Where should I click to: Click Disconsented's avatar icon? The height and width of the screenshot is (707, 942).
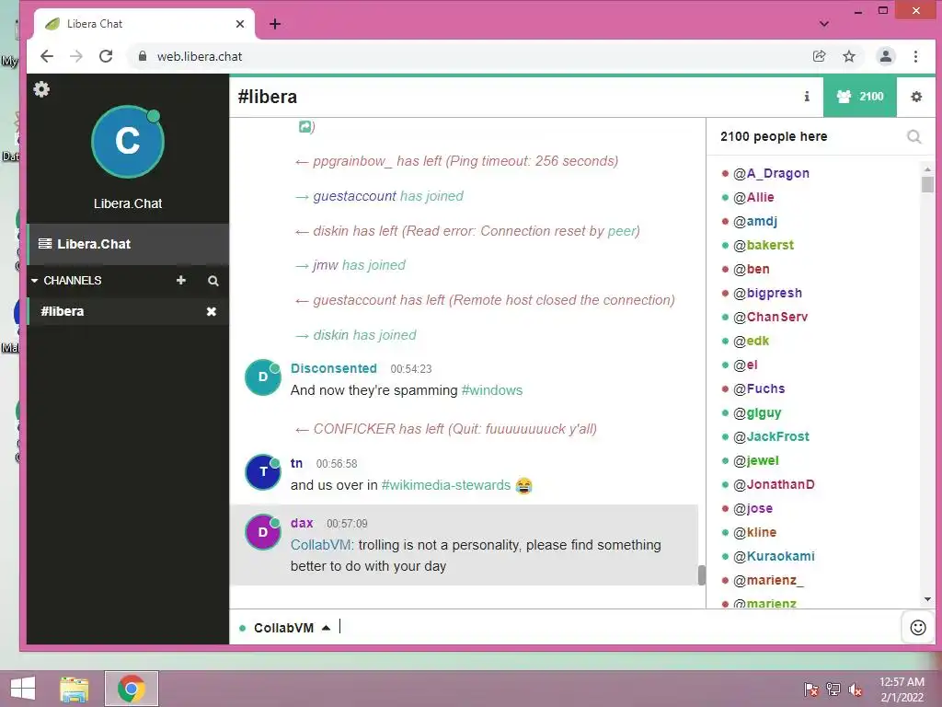tap(262, 377)
